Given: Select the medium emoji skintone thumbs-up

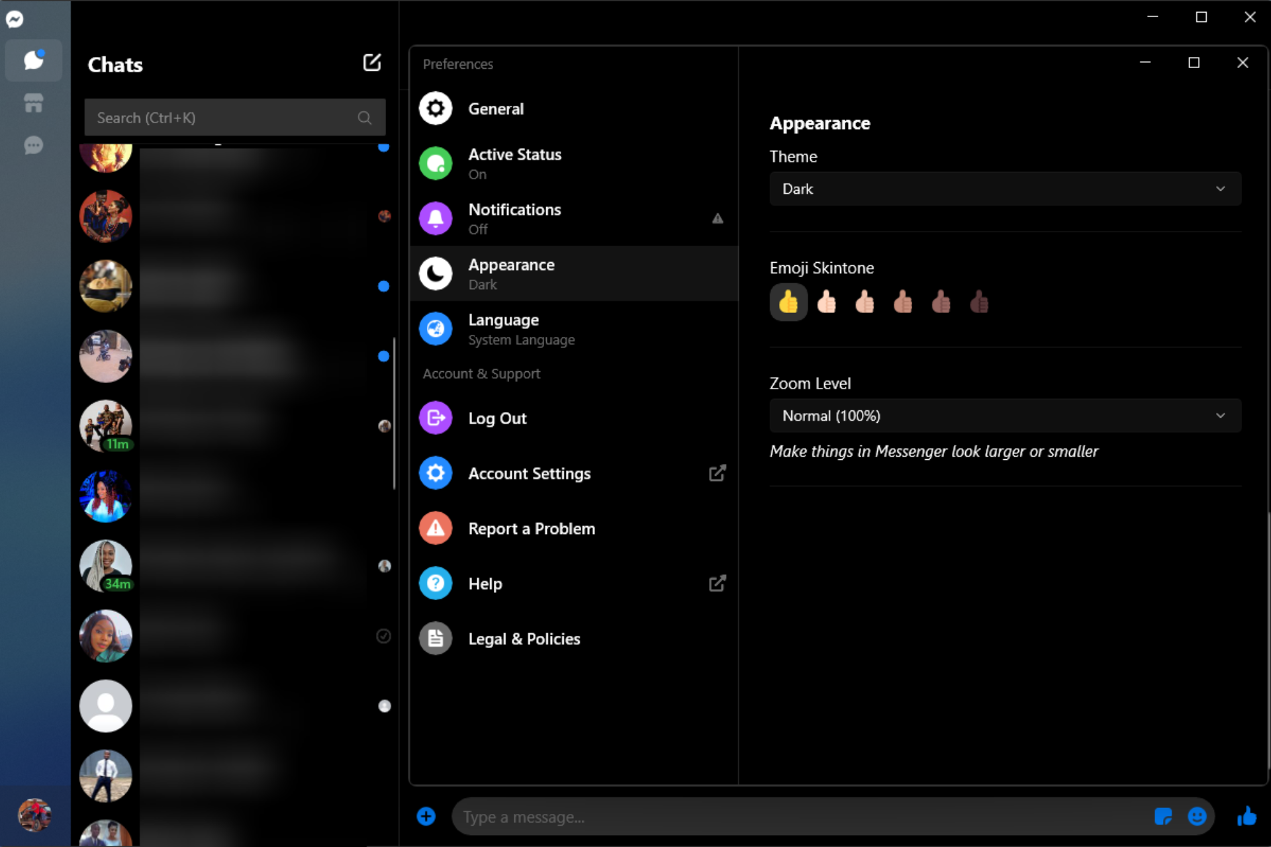Looking at the screenshot, I should coord(903,302).
